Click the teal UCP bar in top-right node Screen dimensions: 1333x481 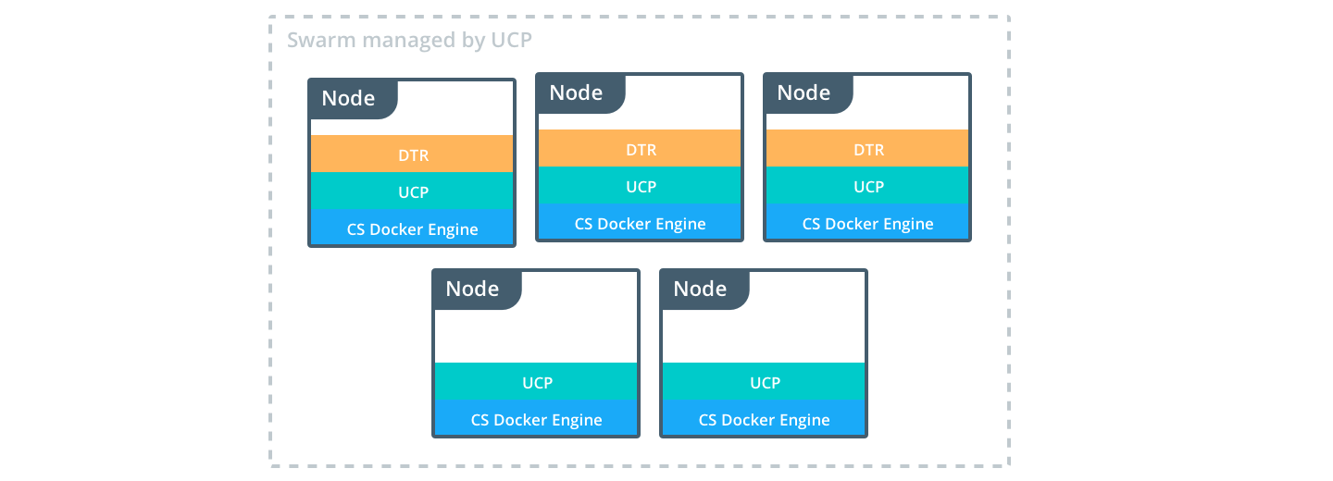(867, 186)
